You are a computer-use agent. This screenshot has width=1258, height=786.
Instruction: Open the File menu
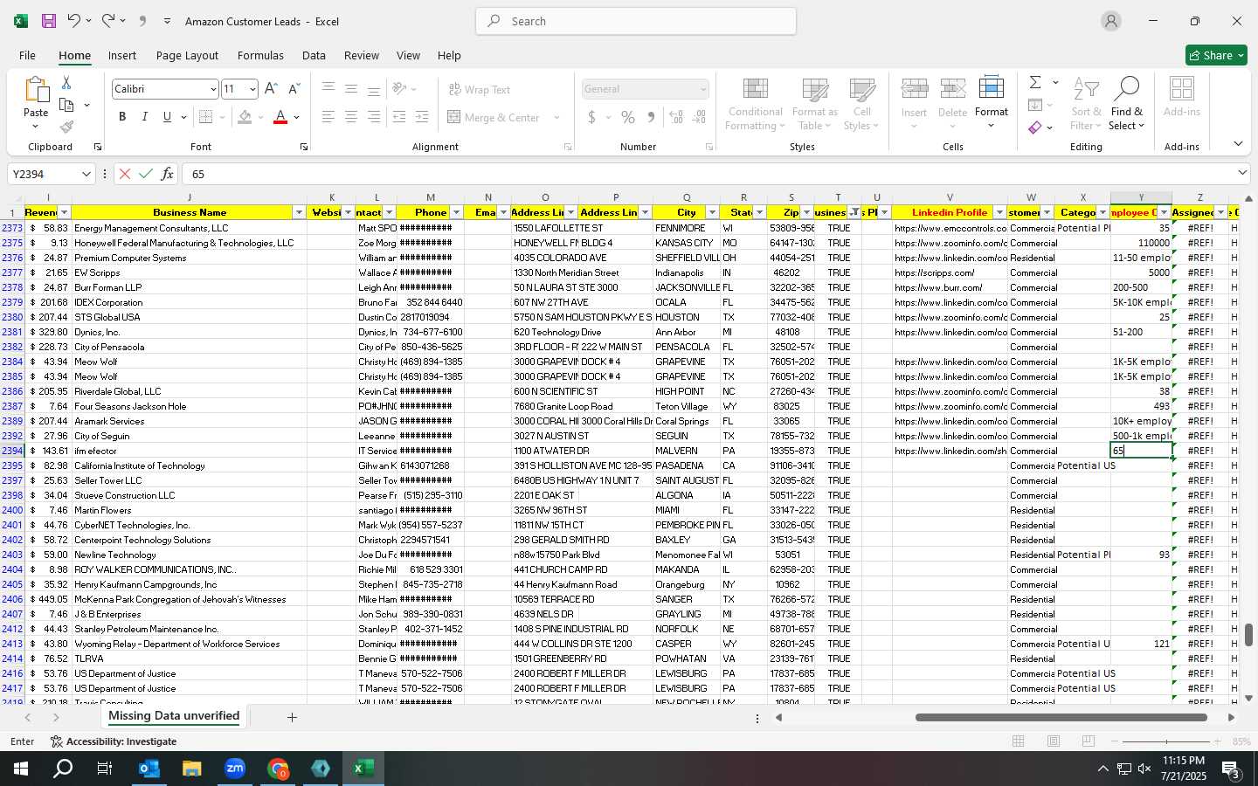(27, 55)
